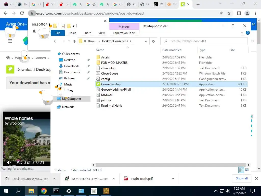The width and height of the screenshot is (261, 196).
Task: Open the FOR MOD-MAKERS folder
Action: (x=114, y=63)
